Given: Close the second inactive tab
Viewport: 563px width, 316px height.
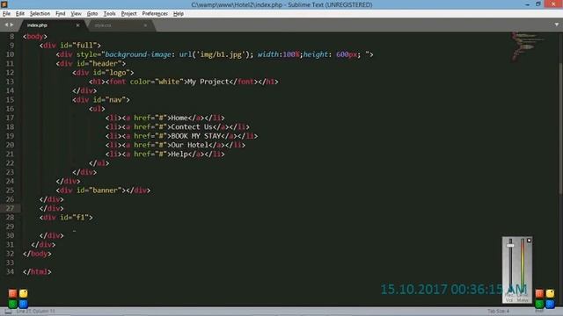Looking at the screenshot, I should [145, 25].
